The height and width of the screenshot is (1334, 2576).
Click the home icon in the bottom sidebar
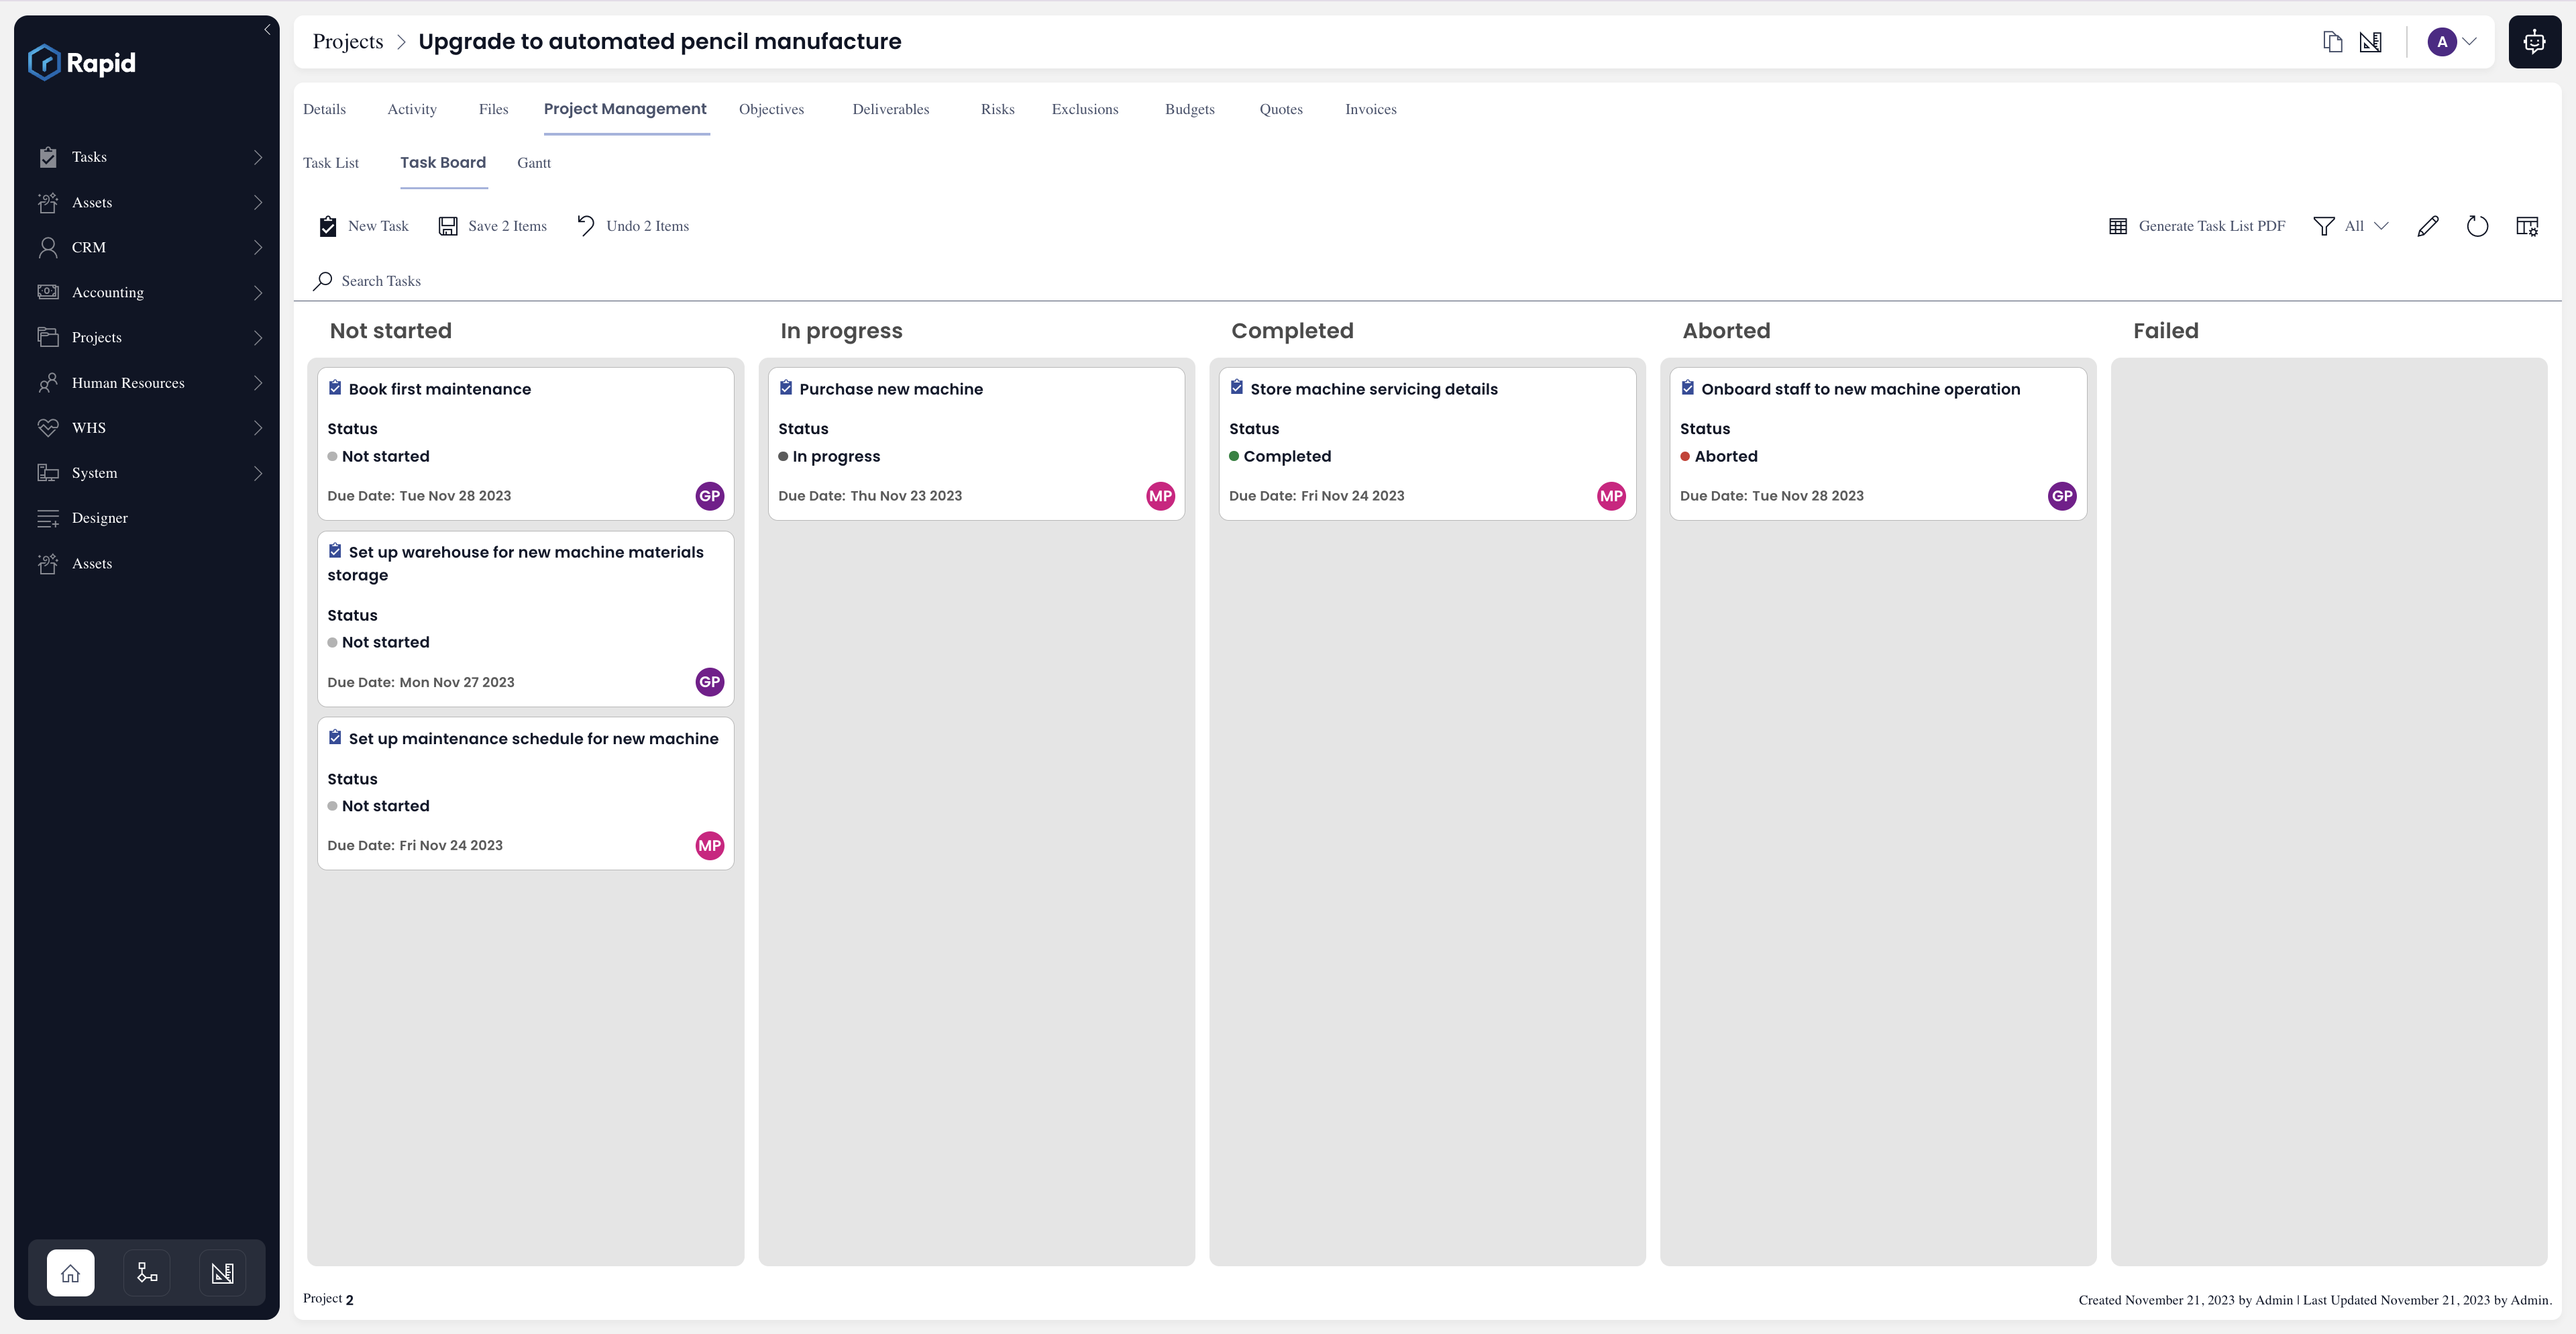click(x=70, y=1273)
